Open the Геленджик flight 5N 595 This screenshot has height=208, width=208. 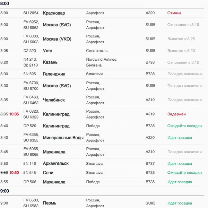(102, 74)
